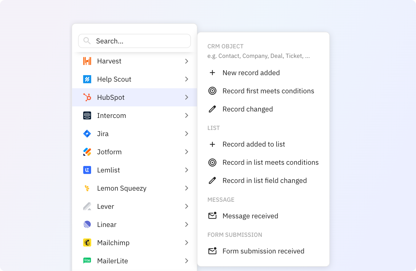Open the Intercom integration entry

point(134,115)
